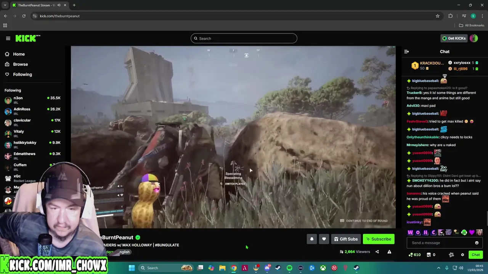Open chat settings gear
488x274 pixels.
pyautogui.click(x=462, y=255)
